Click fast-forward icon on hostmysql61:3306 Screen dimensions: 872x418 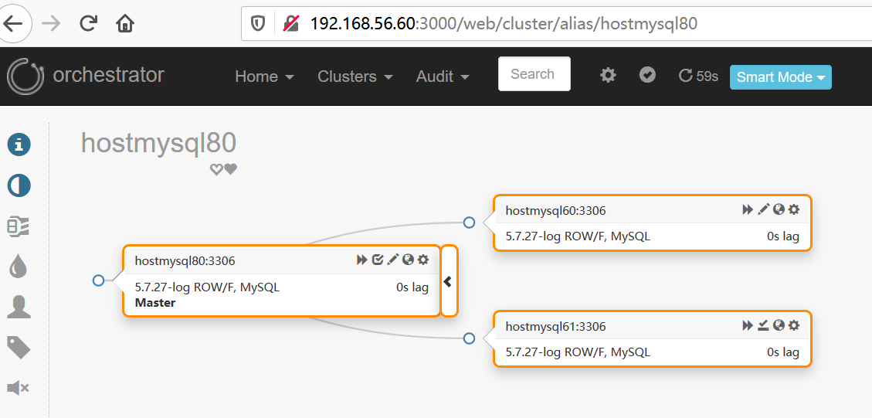(748, 325)
